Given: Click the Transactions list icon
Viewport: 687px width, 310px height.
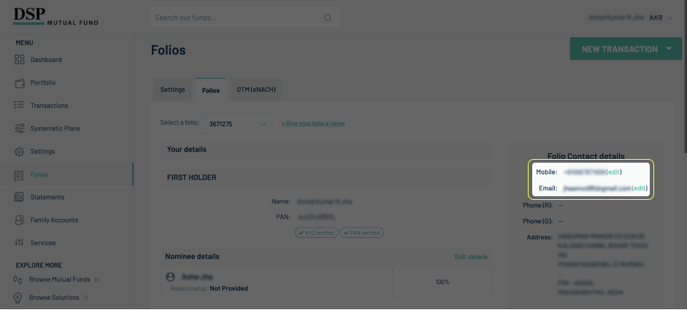Looking at the screenshot, I should pos(20,106).
